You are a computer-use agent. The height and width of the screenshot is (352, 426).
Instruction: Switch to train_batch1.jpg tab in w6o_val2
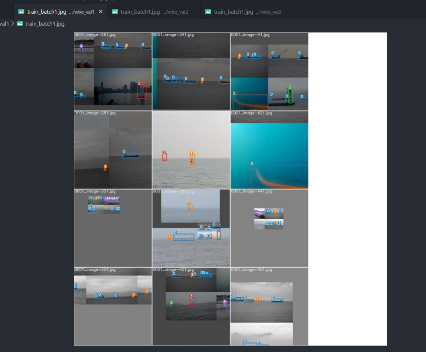[154, 12]
